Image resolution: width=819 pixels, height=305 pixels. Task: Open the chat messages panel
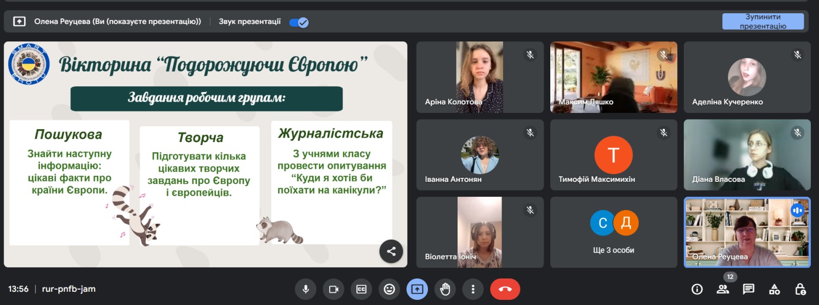point(748,289)
